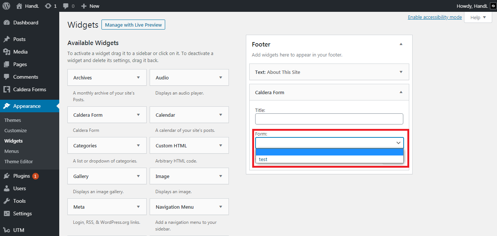
Task: Open the Settings sidebar icon
Action: (x=6, y=213)
